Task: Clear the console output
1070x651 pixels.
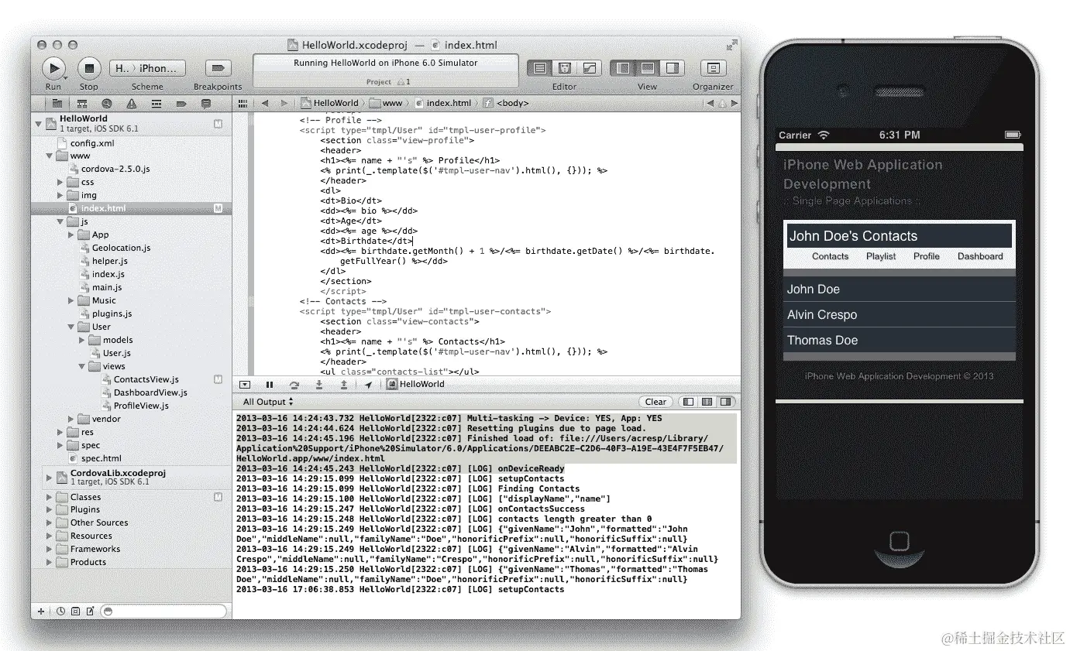Action: [655, 402]
